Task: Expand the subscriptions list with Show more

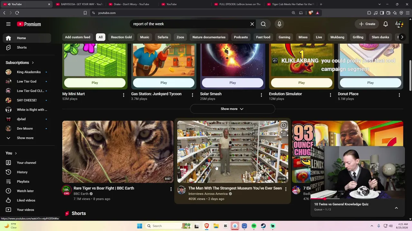Action: point(27,138)
